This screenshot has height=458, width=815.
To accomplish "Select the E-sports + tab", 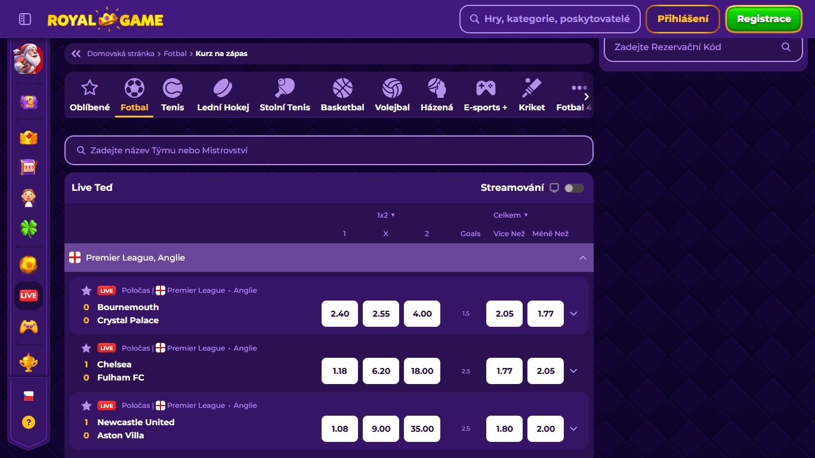I will point(486,95).
